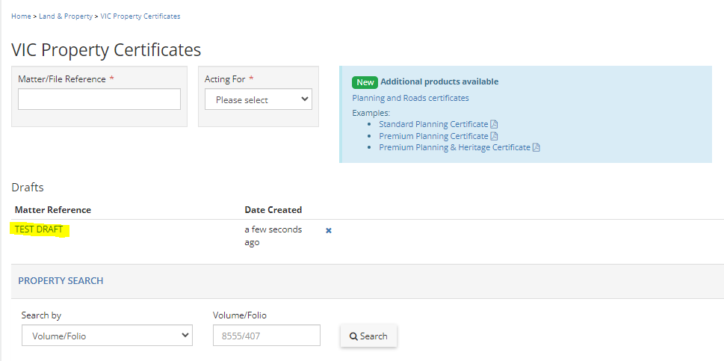The image size is (724, 361).
Task: Open the Acting For dropdown
Action: click(x=259, y=99)
